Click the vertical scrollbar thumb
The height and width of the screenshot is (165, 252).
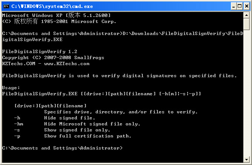point(246,24)
